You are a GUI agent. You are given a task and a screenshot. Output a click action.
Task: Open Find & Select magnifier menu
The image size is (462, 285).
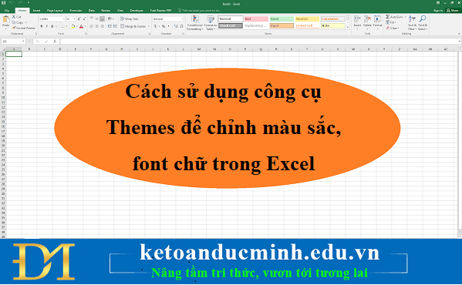423,22
